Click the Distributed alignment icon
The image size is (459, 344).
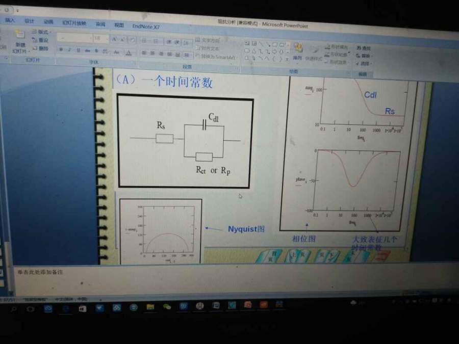click(177, 55)
